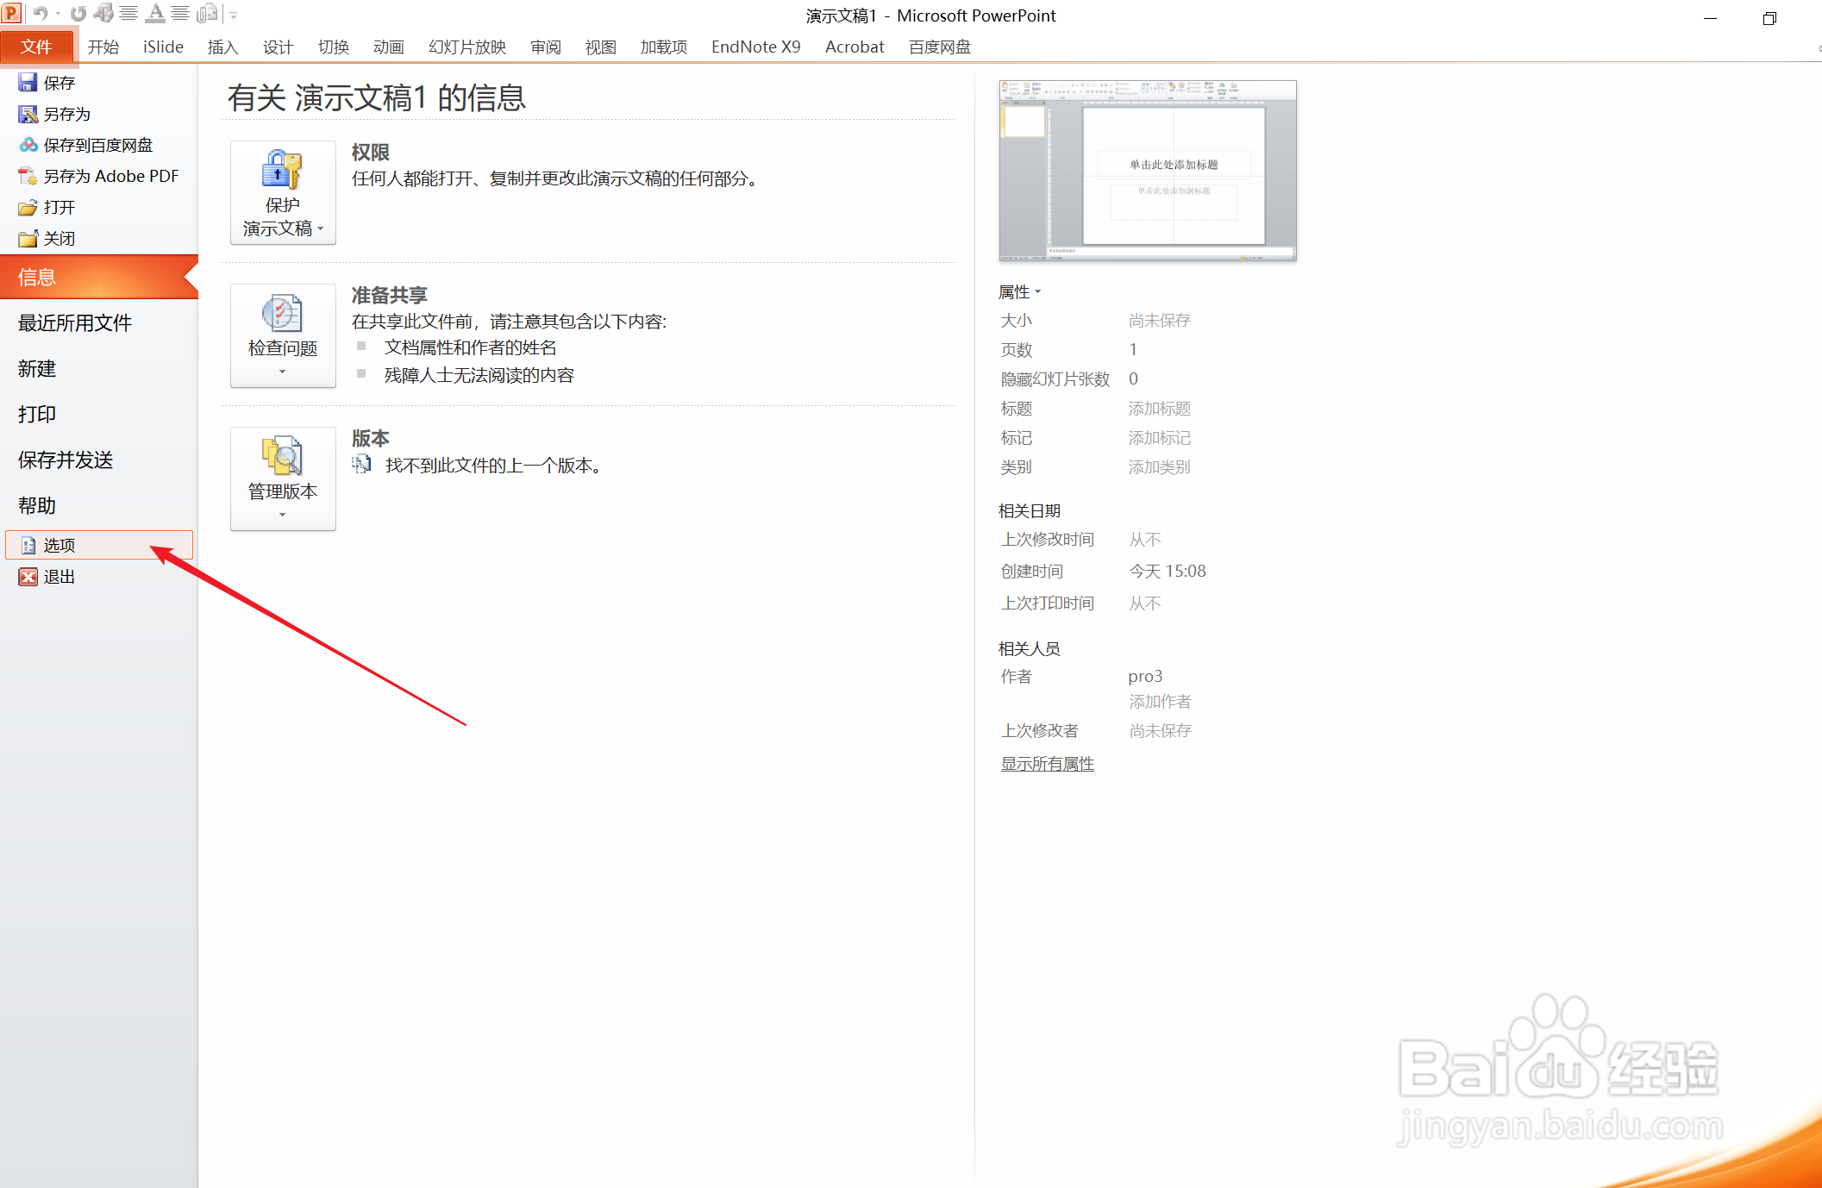Click the presentation preview thumbnail
This screenshot has width=1822, height=1188.
tap(1147, 171)
